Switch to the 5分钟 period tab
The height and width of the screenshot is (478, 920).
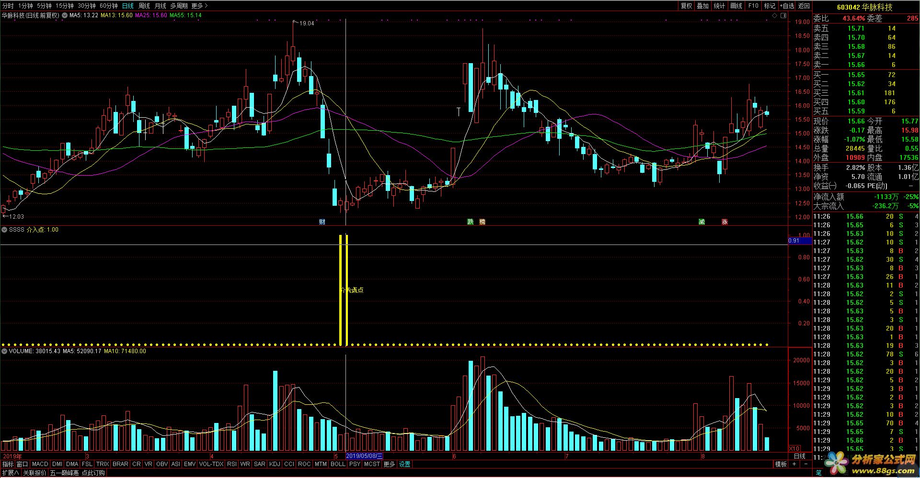tap(44, 6)
